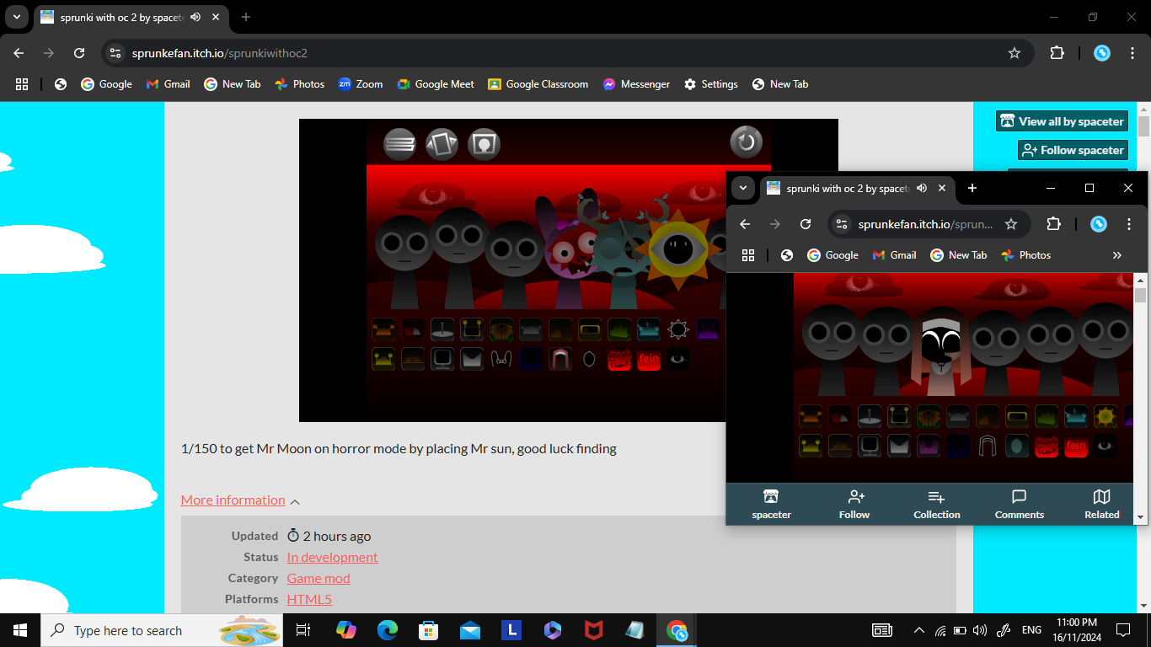Open the 'In development' status link
Image resolution: width=1151 pixels, height=647 pixels.
point(332,557)
